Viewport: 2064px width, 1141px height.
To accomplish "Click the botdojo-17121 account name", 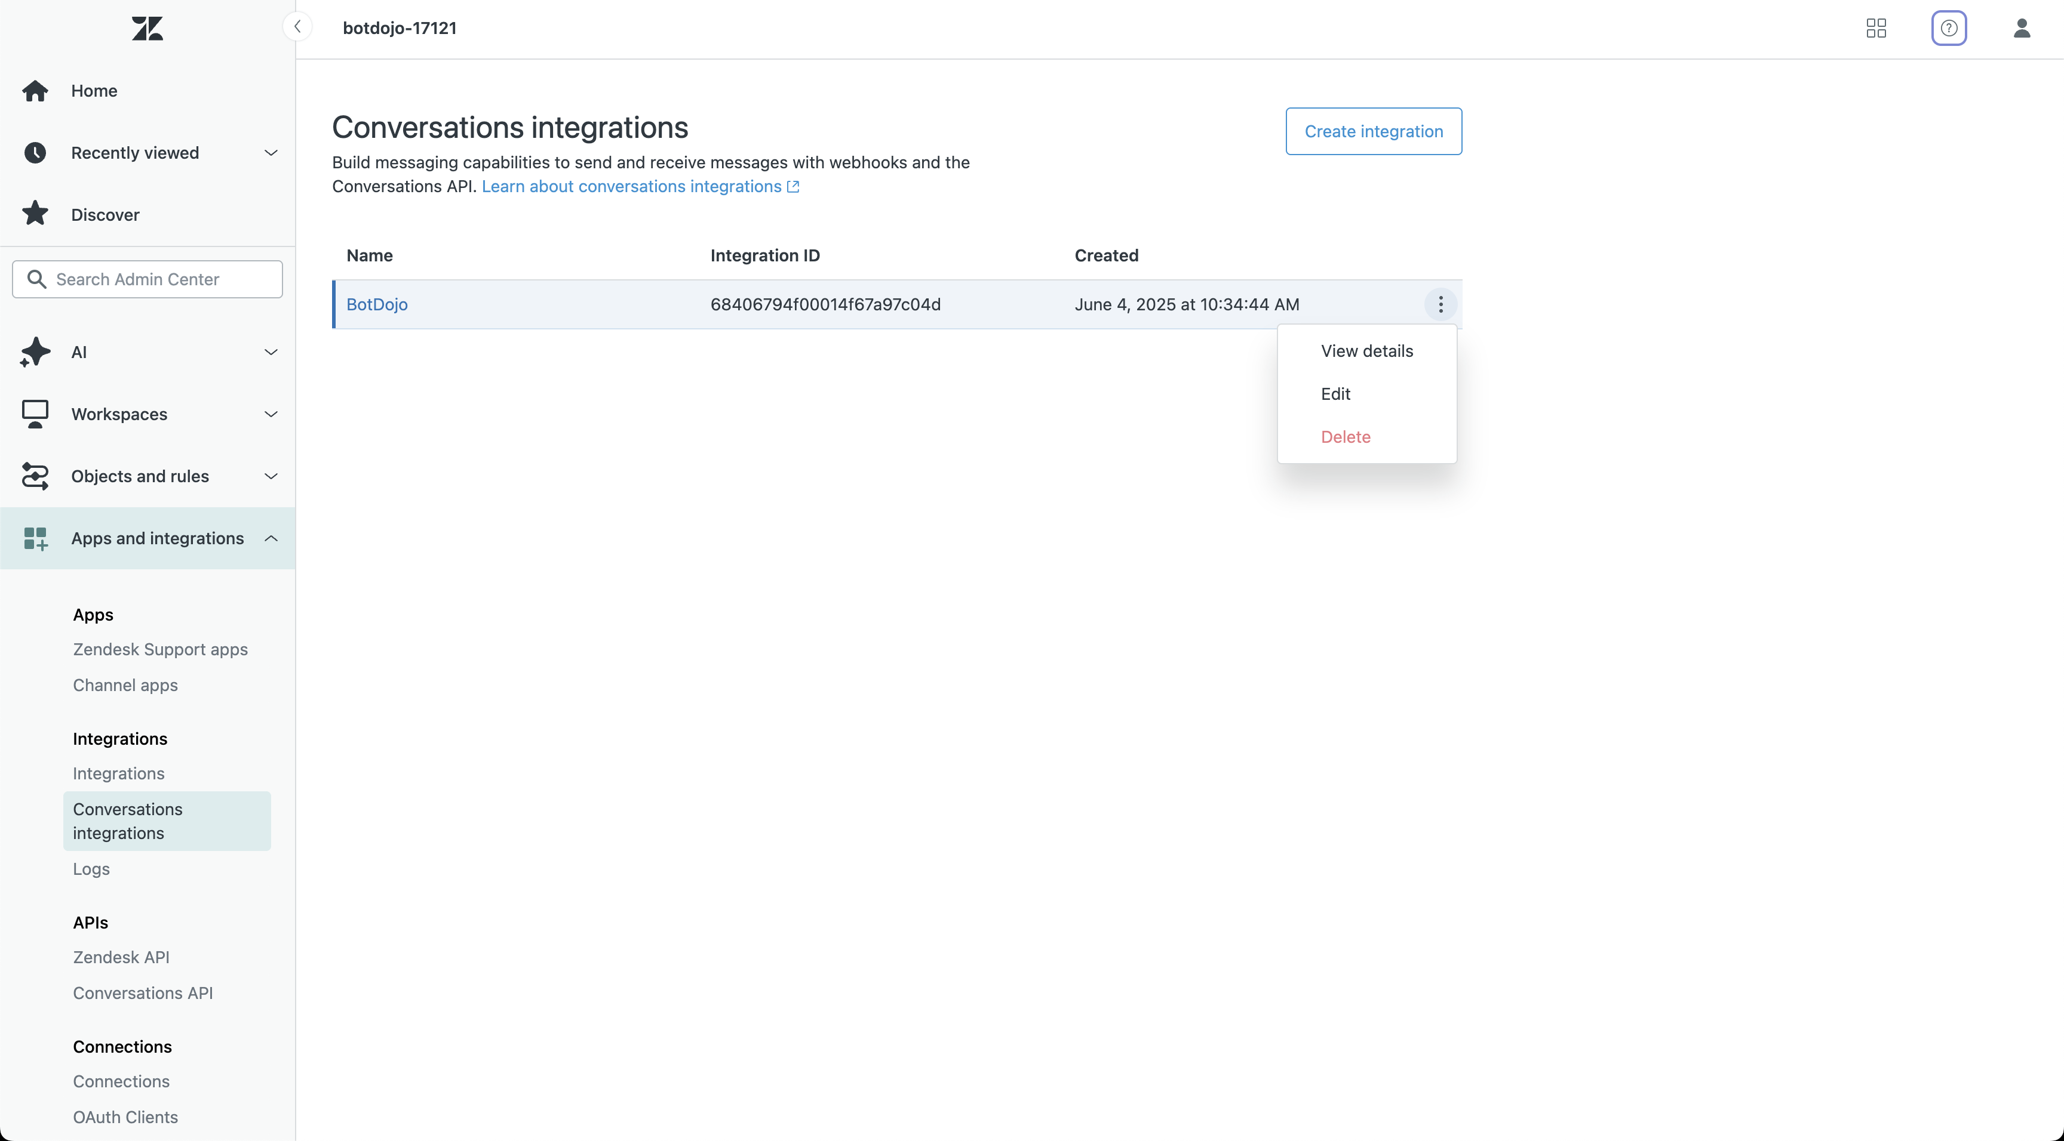I will 399,28.
